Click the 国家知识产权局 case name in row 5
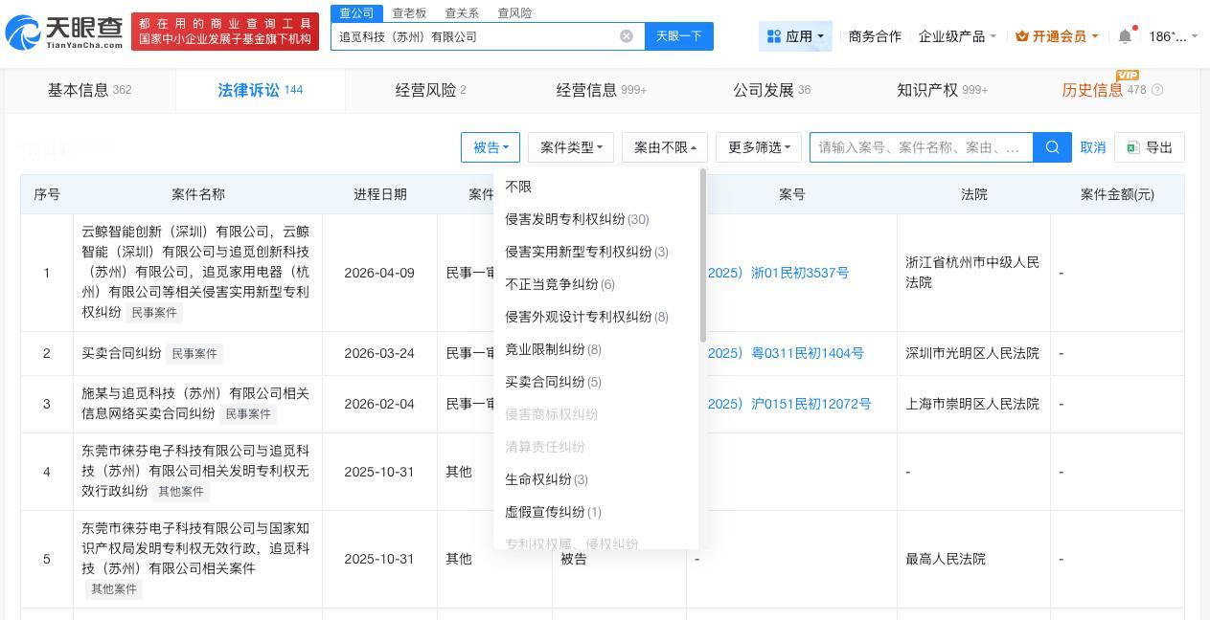The image size is (1210, 620). 195,548
